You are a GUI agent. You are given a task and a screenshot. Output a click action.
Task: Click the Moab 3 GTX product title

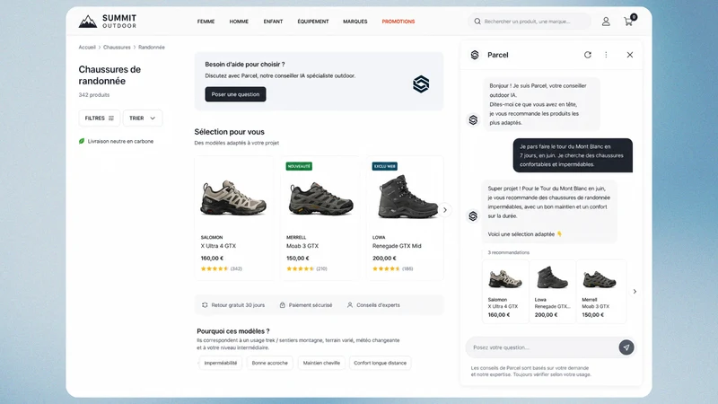pyautogui.click(x=302, y=246)
